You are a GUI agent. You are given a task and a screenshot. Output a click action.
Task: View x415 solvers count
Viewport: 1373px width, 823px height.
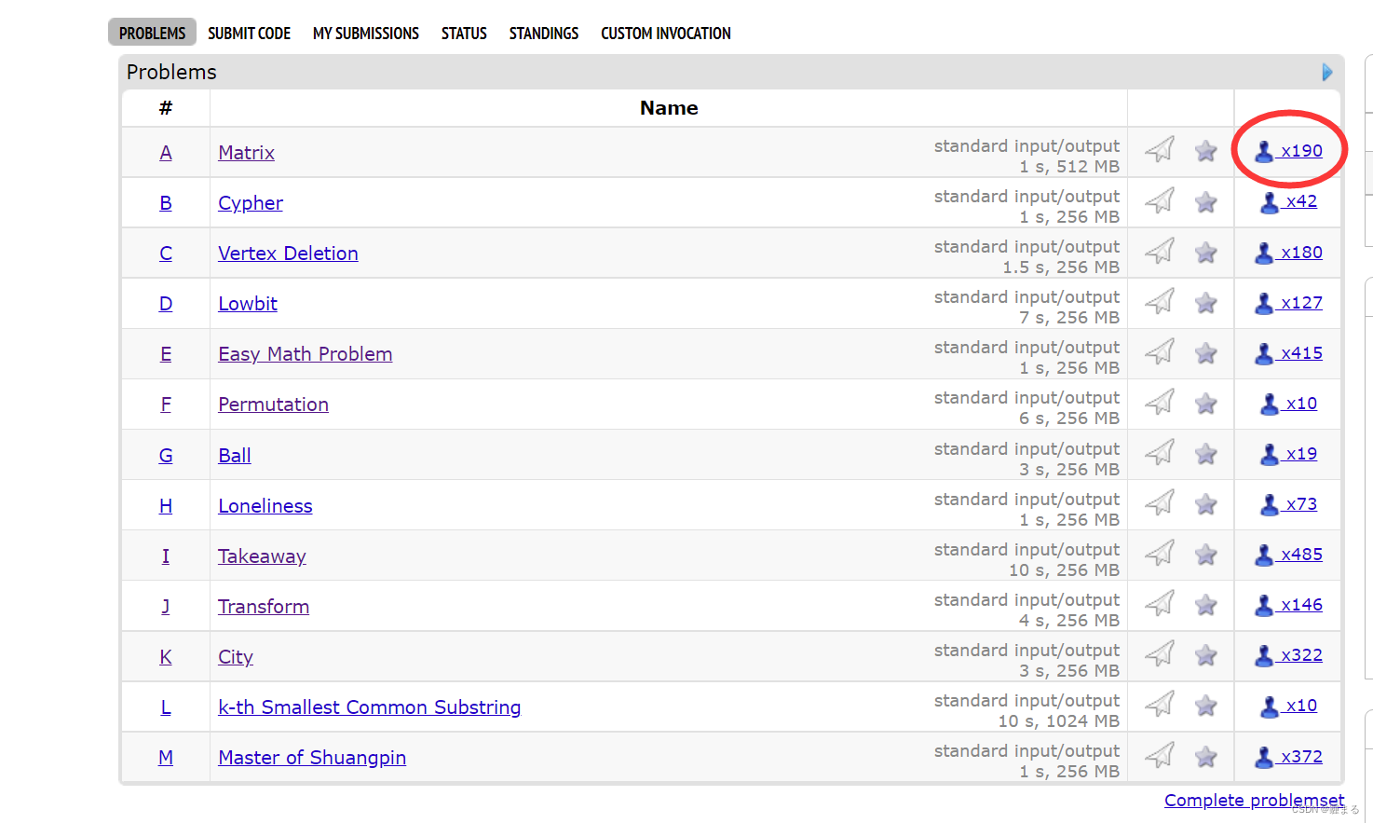(x=1289, y=353)
